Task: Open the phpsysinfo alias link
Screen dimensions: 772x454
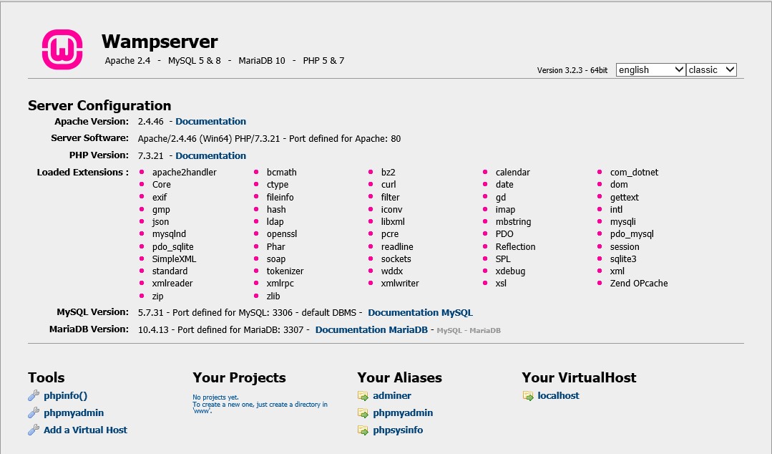Action: [398, 430]
